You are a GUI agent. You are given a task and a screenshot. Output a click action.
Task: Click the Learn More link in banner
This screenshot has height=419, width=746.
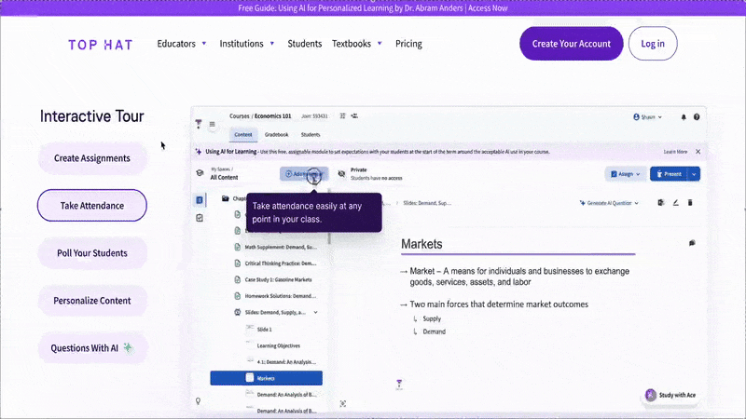point(675,152)
